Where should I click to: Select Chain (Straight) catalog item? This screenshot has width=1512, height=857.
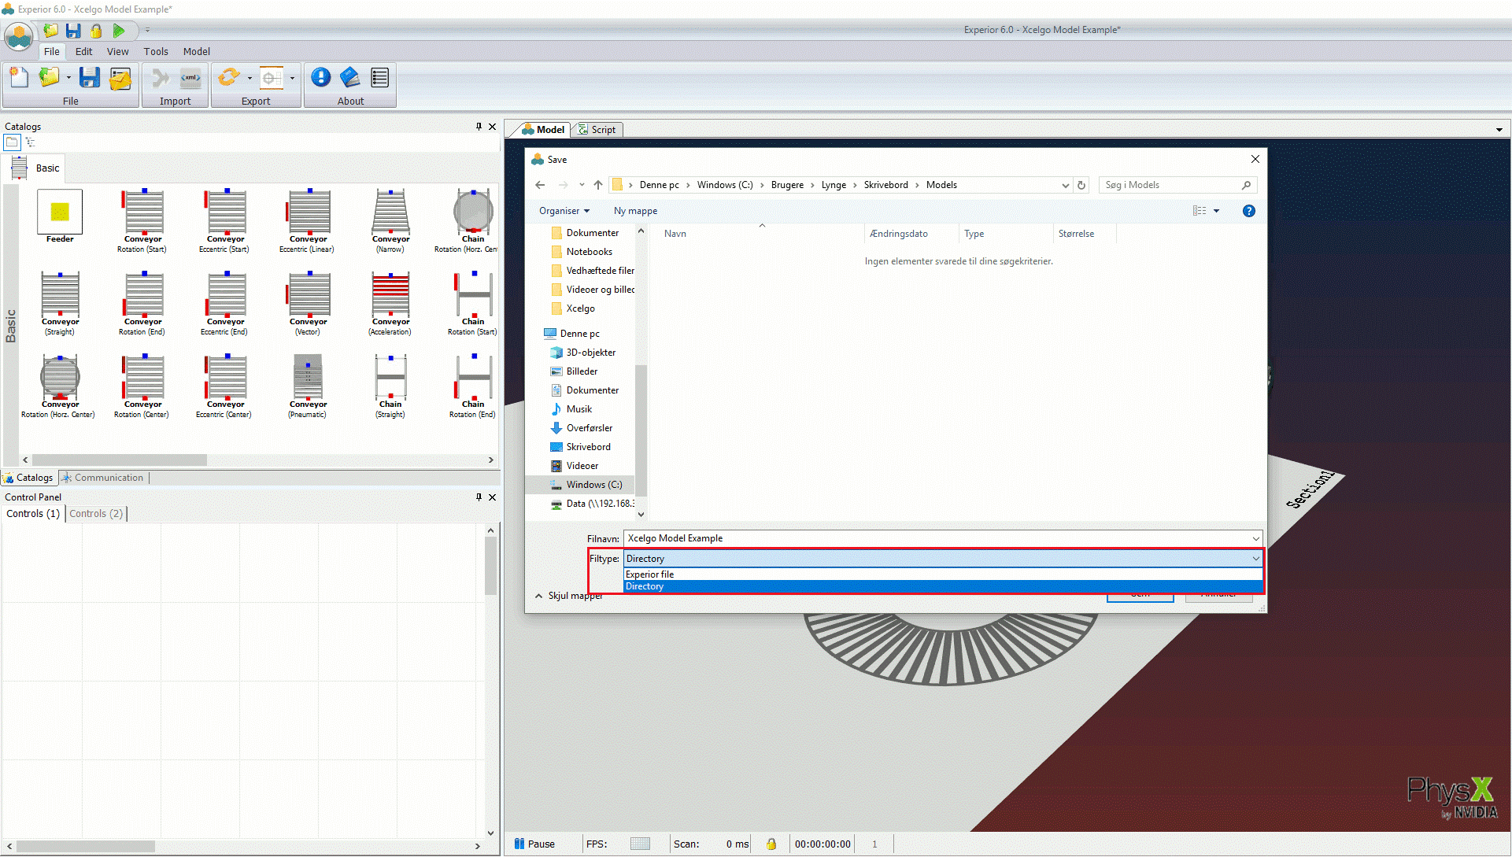390,386
